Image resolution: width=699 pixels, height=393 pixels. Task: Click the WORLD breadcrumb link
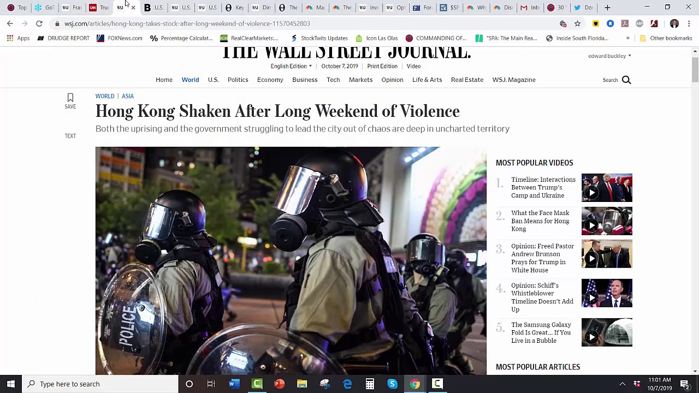(105, 96)
